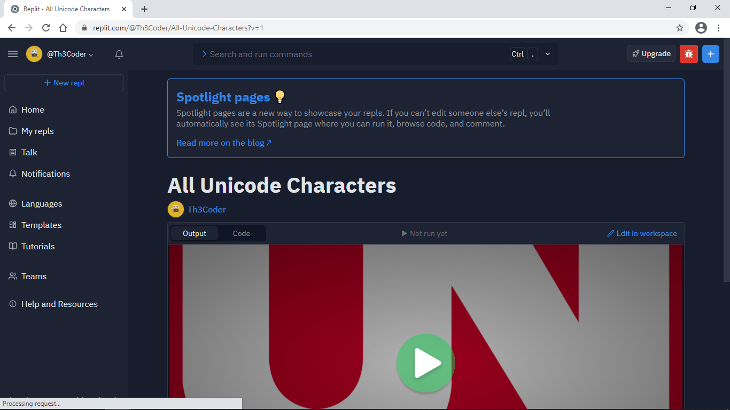
Task: Click the browser home icon
Action: tap(63, 28)
